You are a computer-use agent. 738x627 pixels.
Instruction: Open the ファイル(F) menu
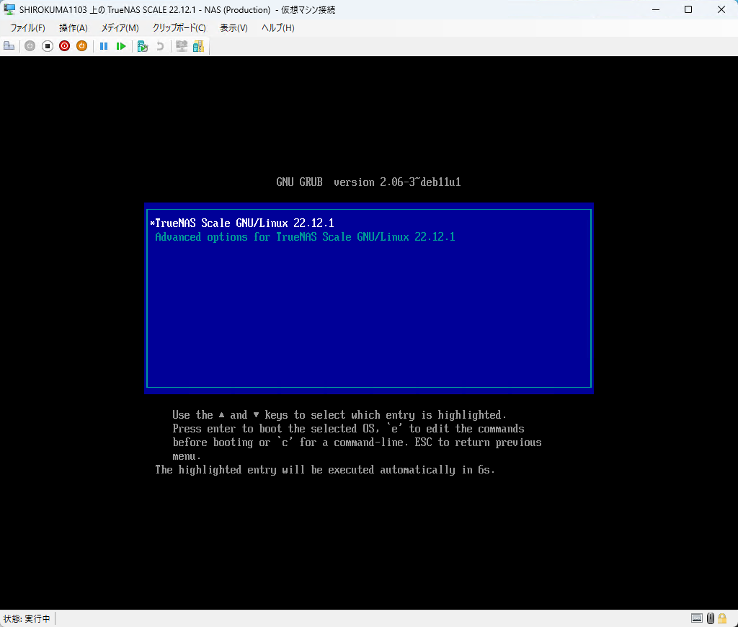tap(28, 28)
